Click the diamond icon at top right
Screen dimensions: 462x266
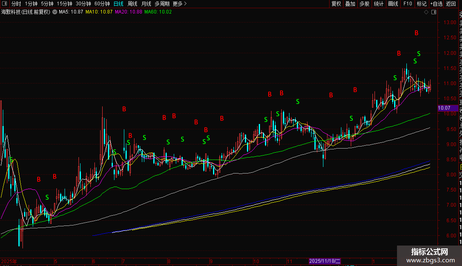[x=426, y=12]
